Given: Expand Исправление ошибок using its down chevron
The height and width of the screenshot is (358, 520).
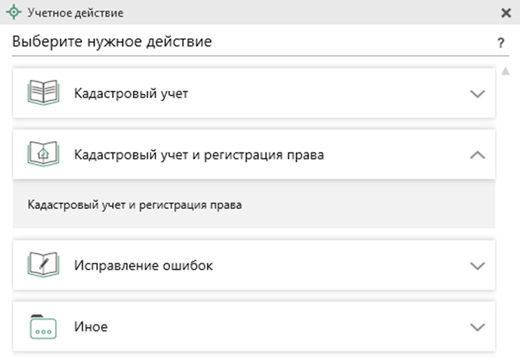Looking at the screenshot, I should 478,266.
